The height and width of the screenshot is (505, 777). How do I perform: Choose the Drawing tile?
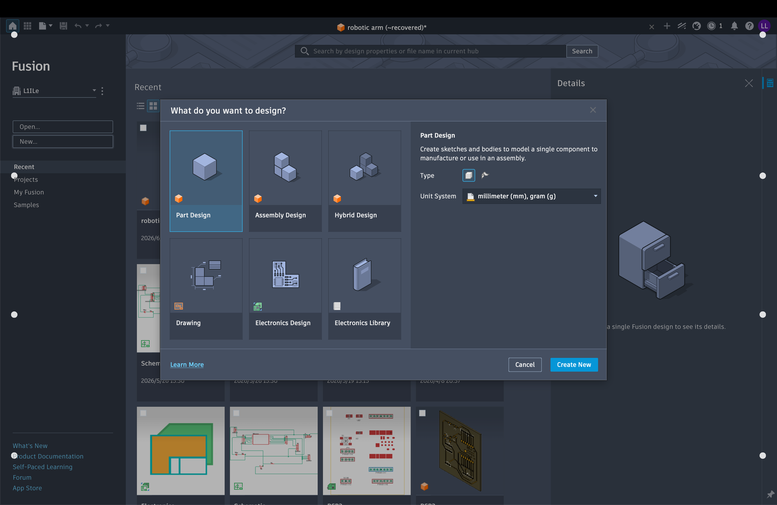click(x=206, y=289)
